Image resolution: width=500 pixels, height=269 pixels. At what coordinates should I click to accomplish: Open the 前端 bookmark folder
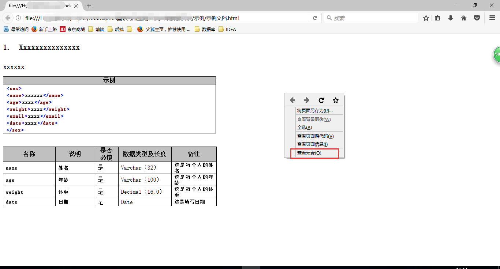96,30
